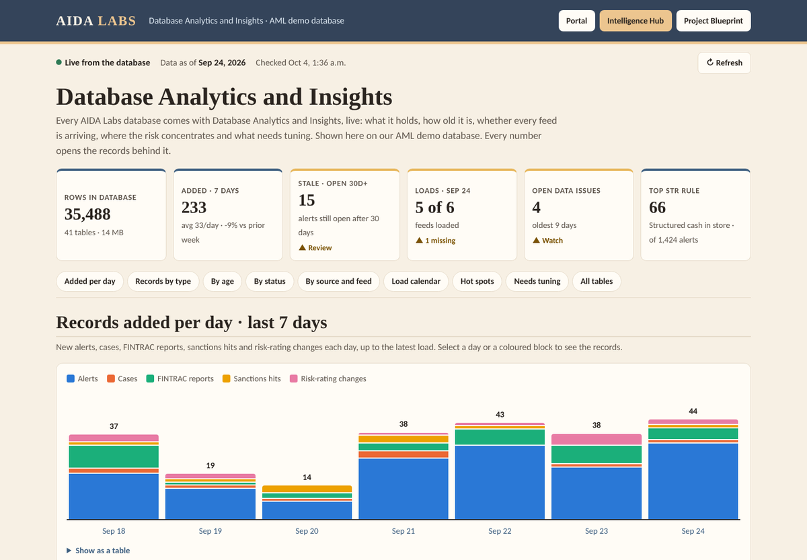This screenshot has width=807, height=560.
Task: Open the Added 7 days card
Action: click(228, 214)
